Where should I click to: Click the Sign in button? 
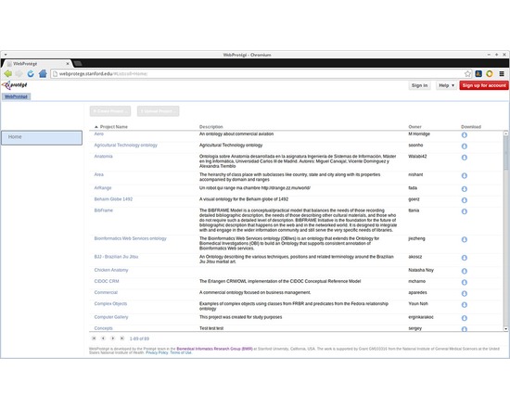click(419, 85)
